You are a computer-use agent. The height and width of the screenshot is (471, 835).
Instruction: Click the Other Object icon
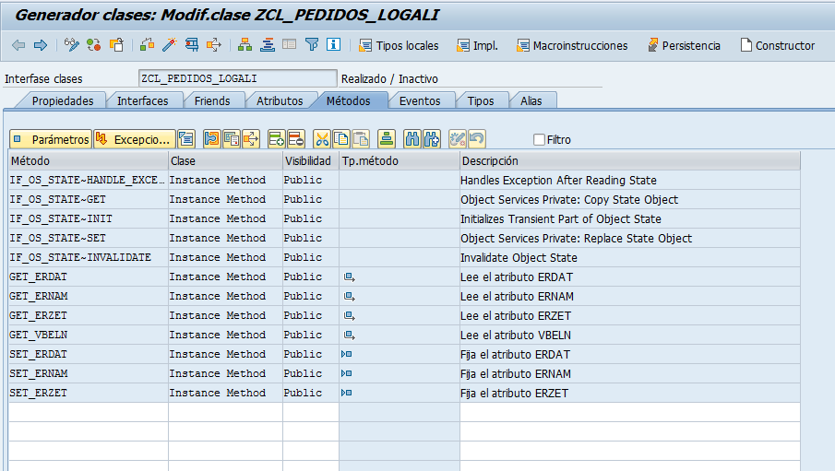(116, 45)
